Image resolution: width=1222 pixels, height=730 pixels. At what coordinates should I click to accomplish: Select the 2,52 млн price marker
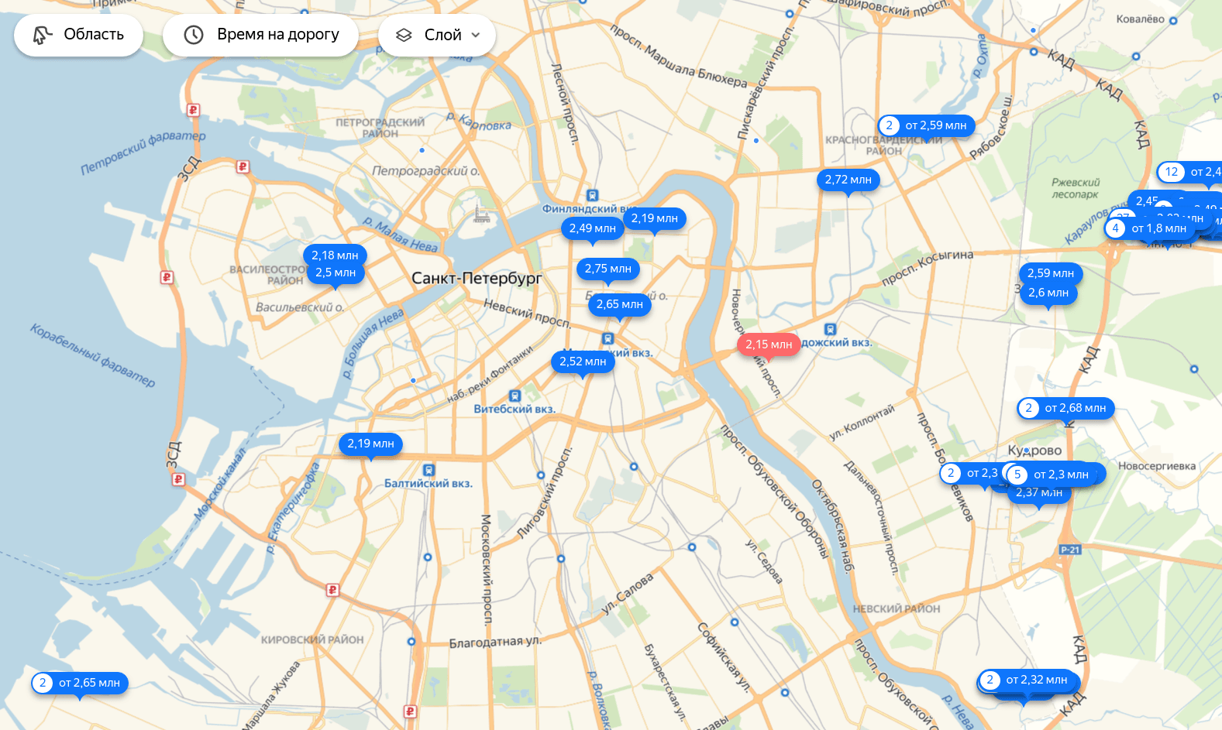tap(583, 362)
